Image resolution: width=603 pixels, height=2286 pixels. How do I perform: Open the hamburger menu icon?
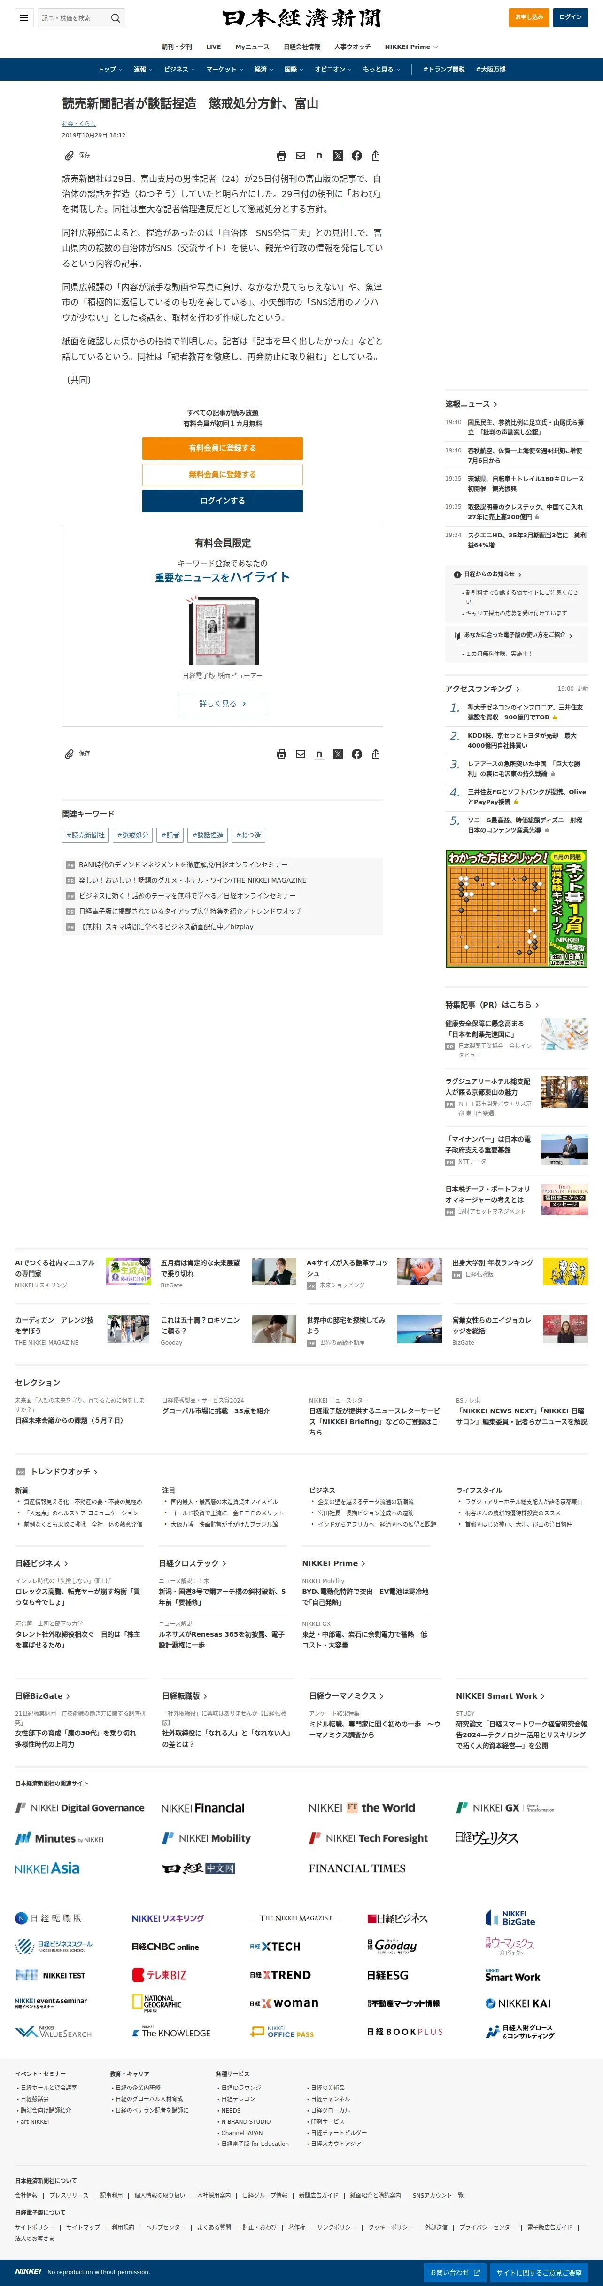click(24, 18)
